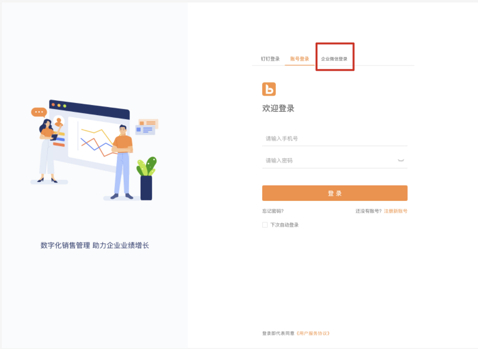The width and height of the screenshot is (478, 349).
Task: Click the floating ID card icon
Action: click(147, 126)
